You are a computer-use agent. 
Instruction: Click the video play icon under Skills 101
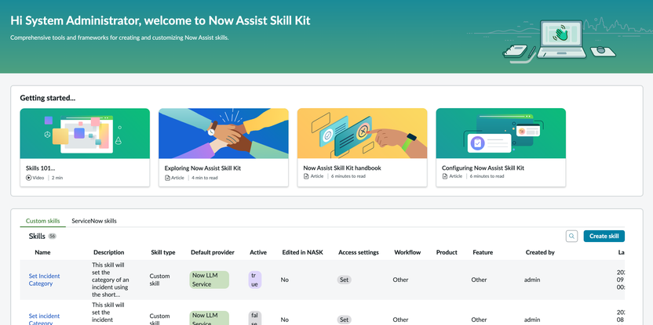29,178
